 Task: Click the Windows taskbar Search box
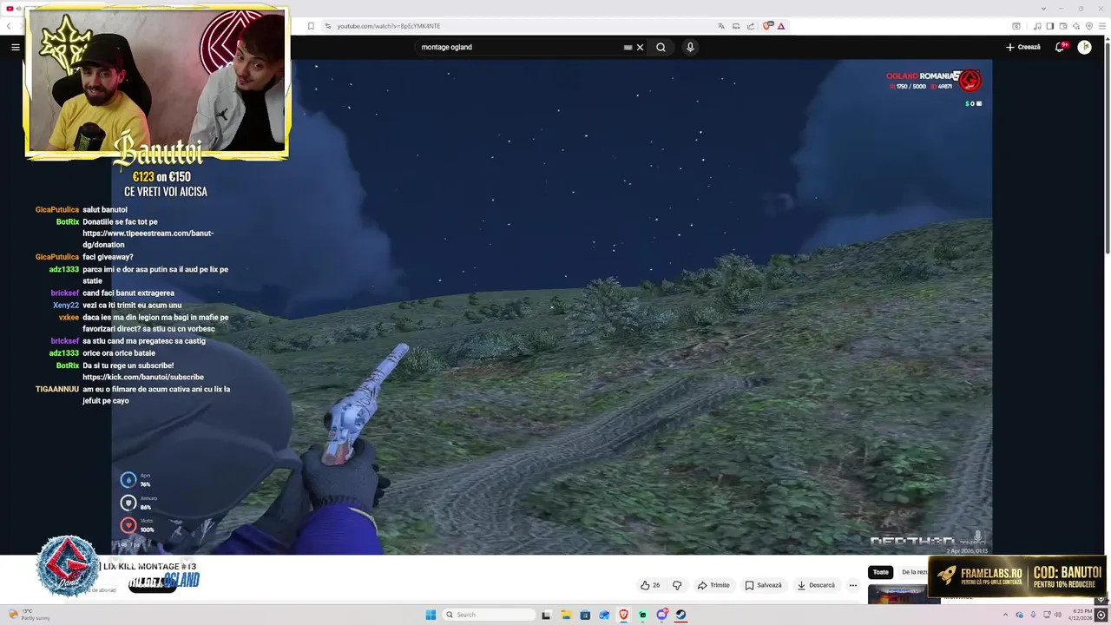click(489, 615)
